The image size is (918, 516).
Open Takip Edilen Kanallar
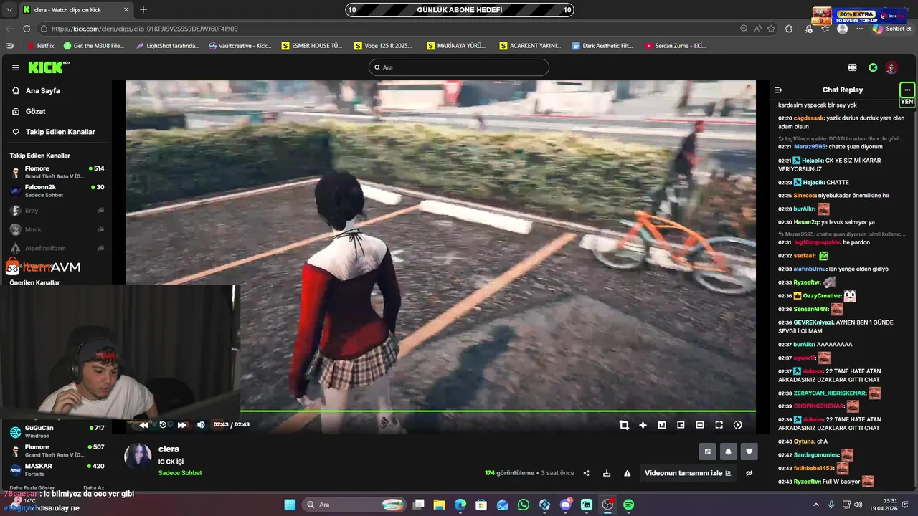(54, 132)
